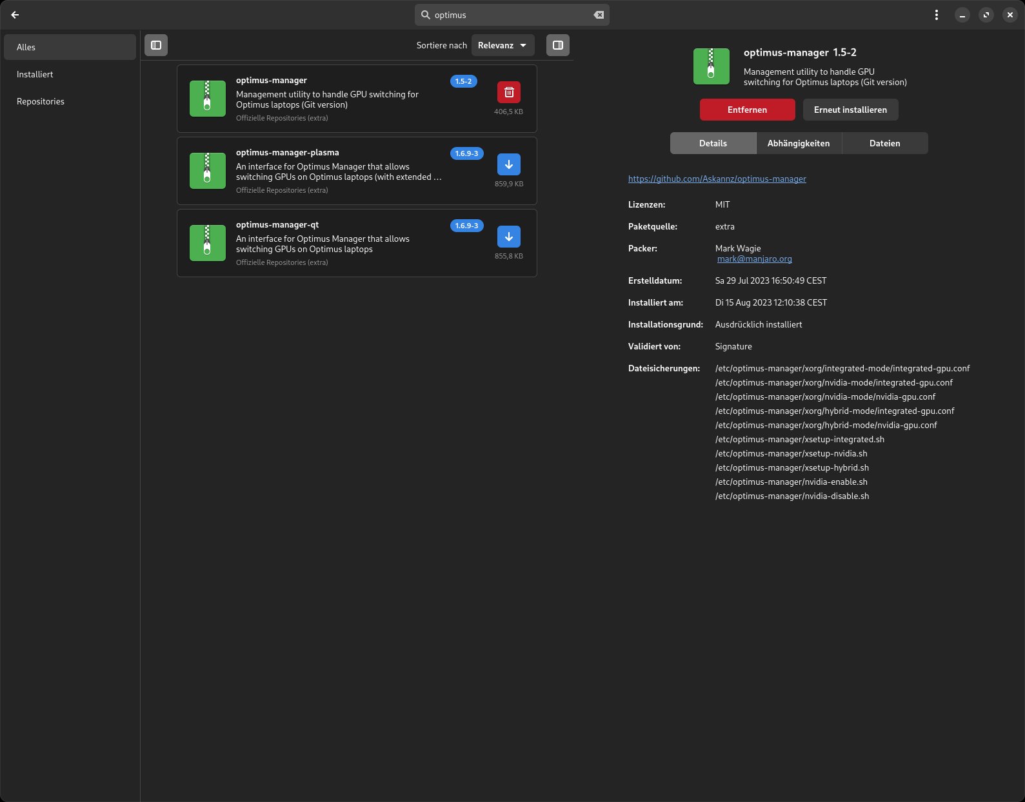Image resolution: width=1025 pixels, height=802 pixels.
Task: Switch to the Dateien tab
Action: [885, 143]
